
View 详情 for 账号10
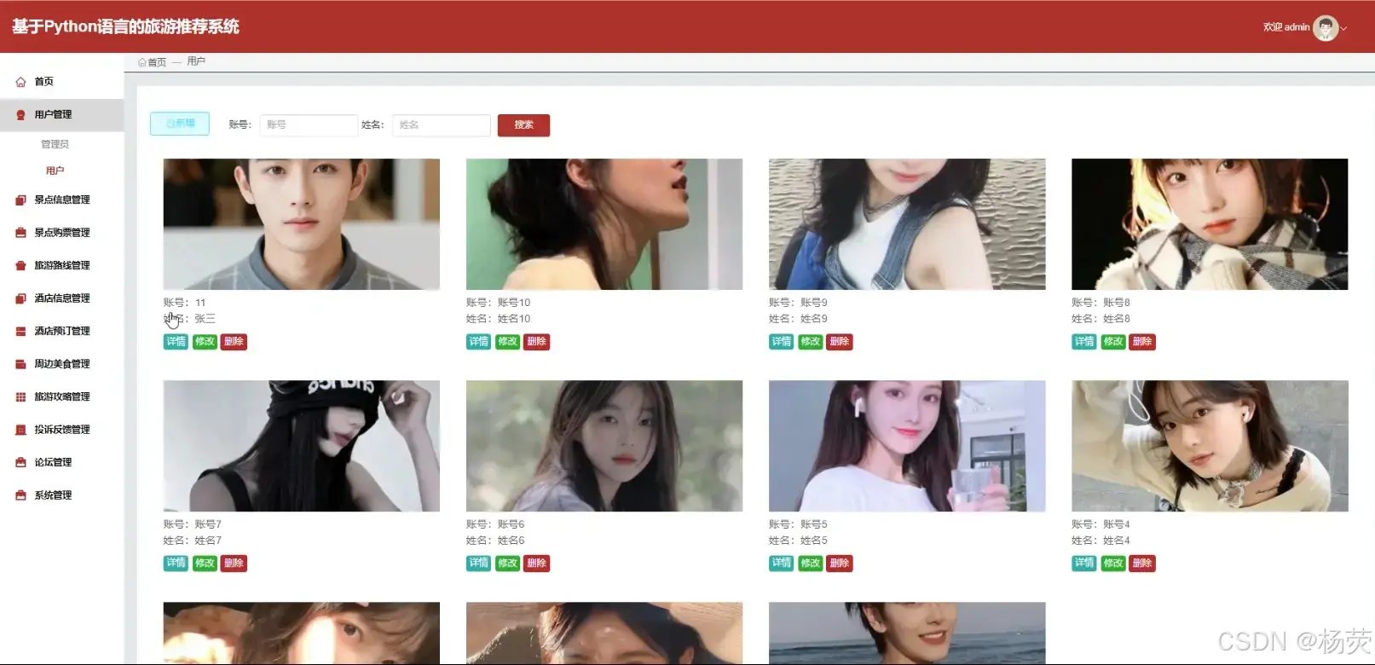coord(478,342)
